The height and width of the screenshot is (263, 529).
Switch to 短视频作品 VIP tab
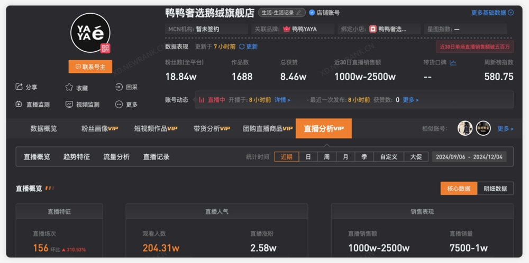point(156,128)
